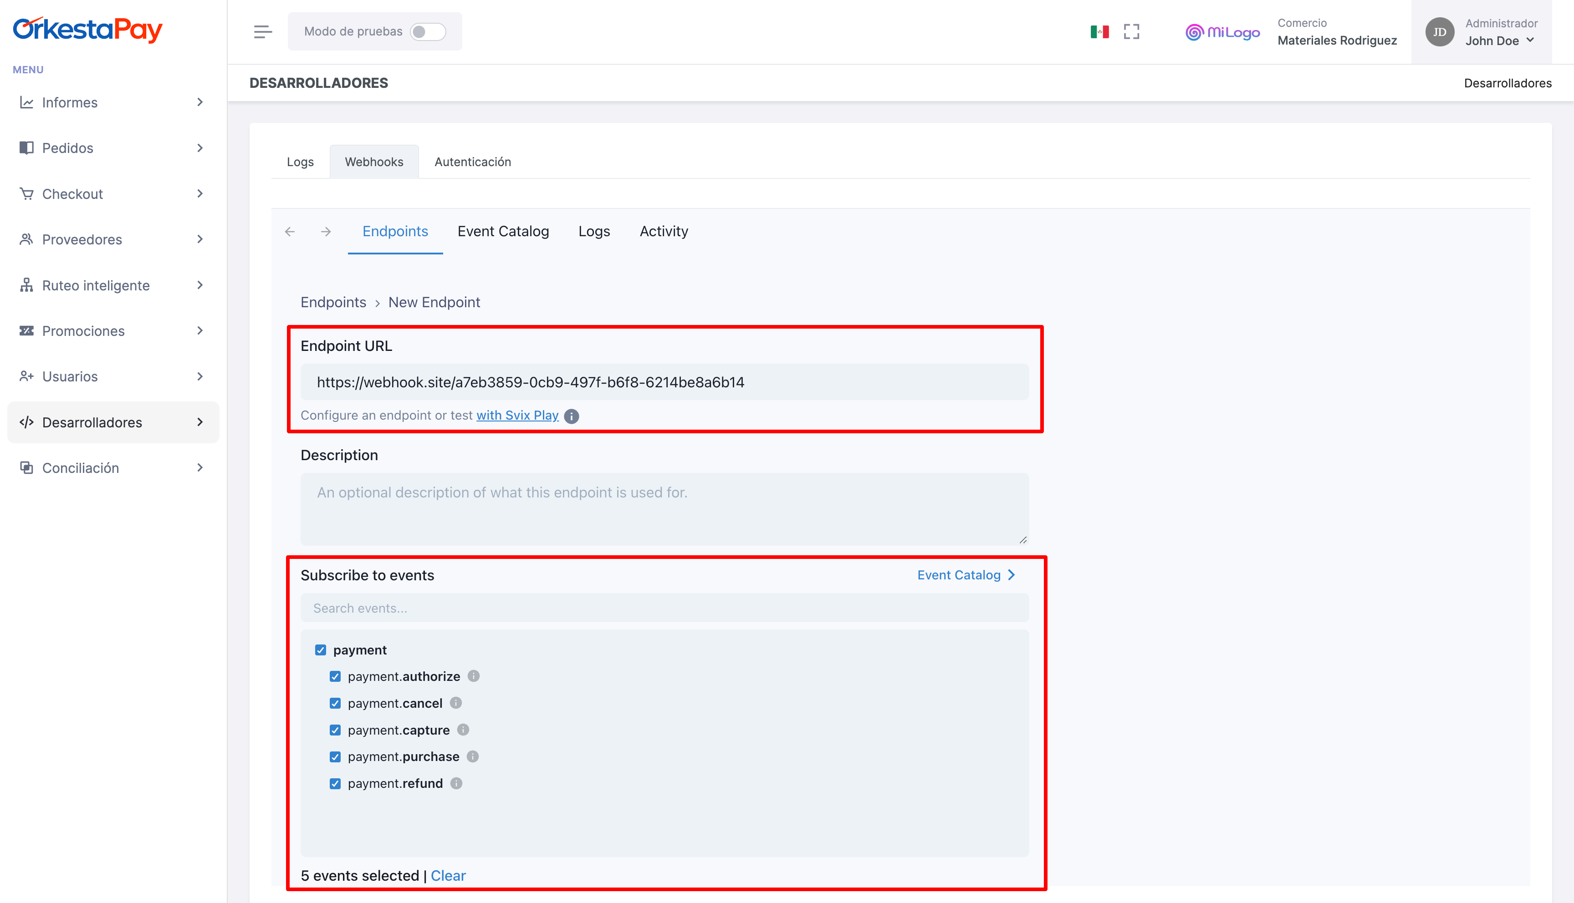Collapse sidebar with hamburger menu icon
Image resolution: width=1574 pixels, height=903 pixels.
pyautogui.click(x=262, y=31)
